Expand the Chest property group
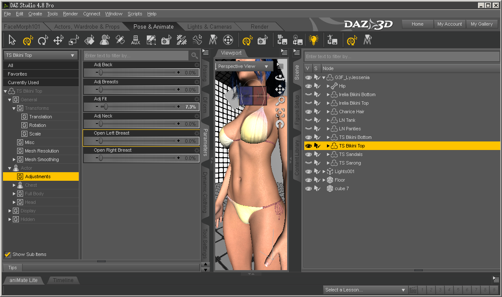The width and height of the screenshot is (502, 297). [x=14, y=185]
